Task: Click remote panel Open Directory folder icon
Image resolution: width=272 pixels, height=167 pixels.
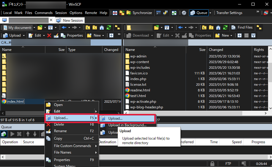Action: pyautogui.click(x=156, y=28)
